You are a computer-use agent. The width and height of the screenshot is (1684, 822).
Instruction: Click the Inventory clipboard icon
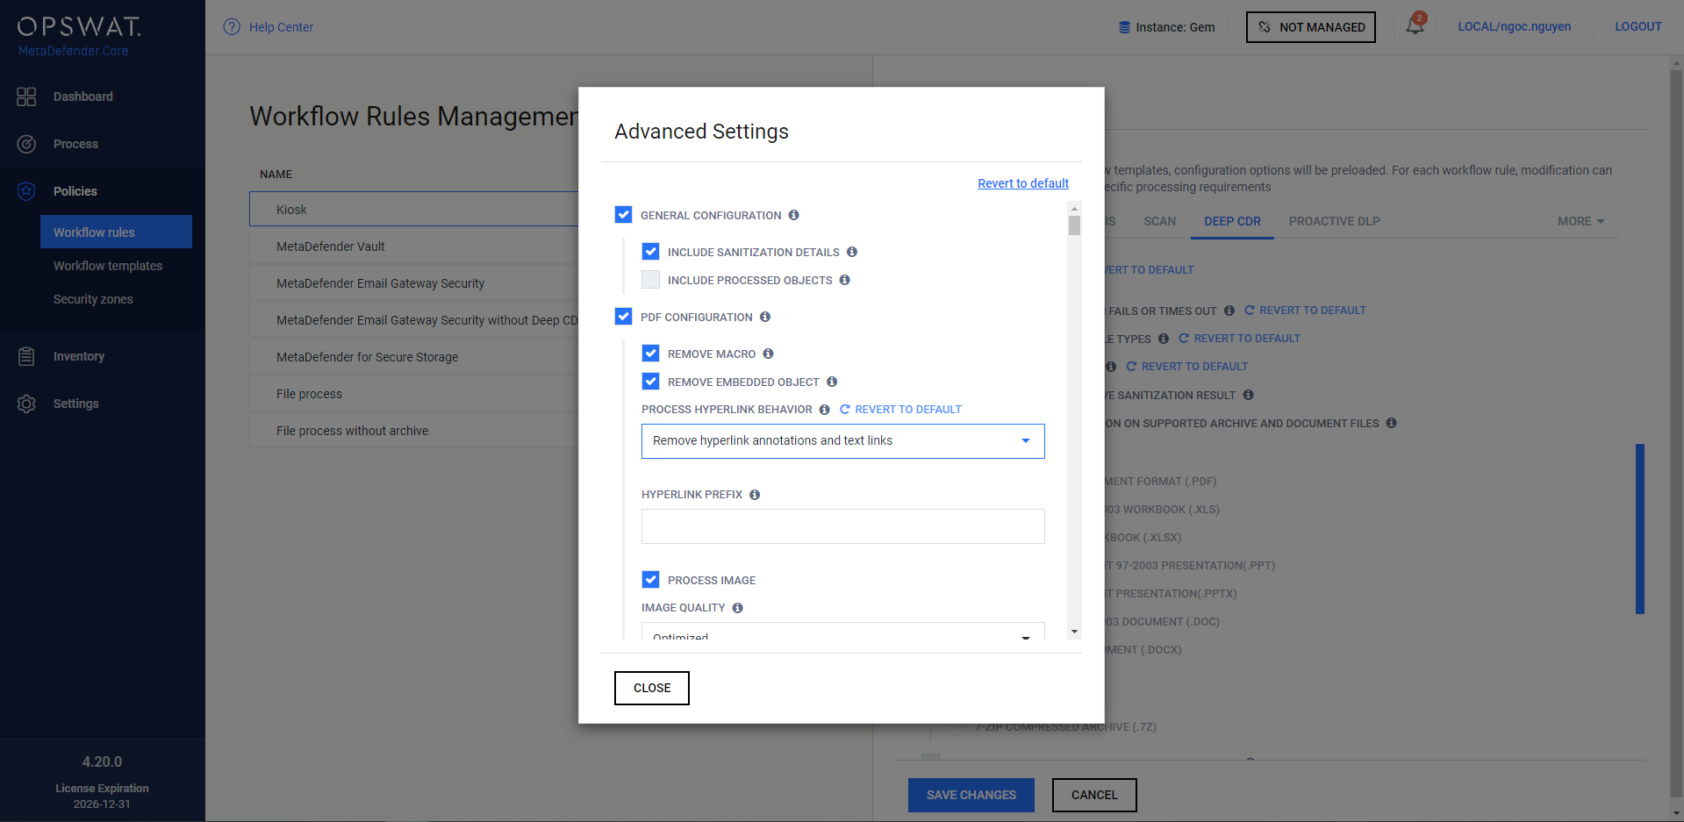point(26,356)
